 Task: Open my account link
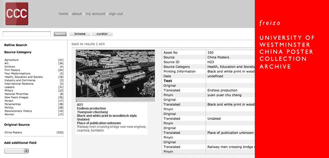tap(95, 14)
